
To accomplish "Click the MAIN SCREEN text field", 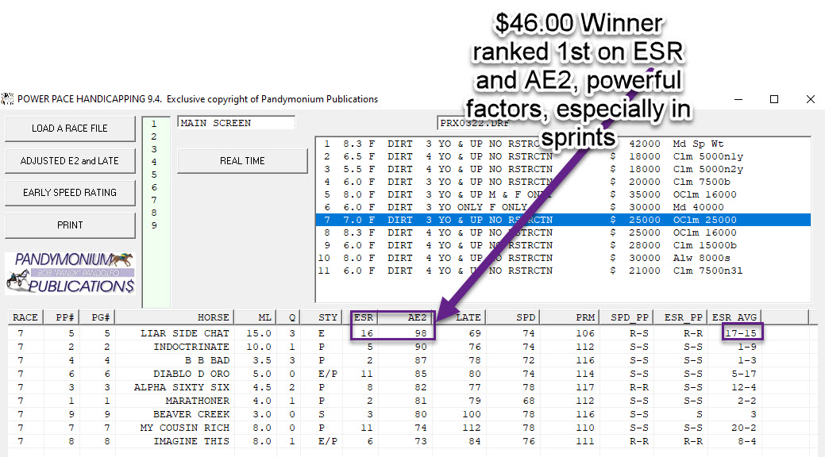I will pos(237,123).
